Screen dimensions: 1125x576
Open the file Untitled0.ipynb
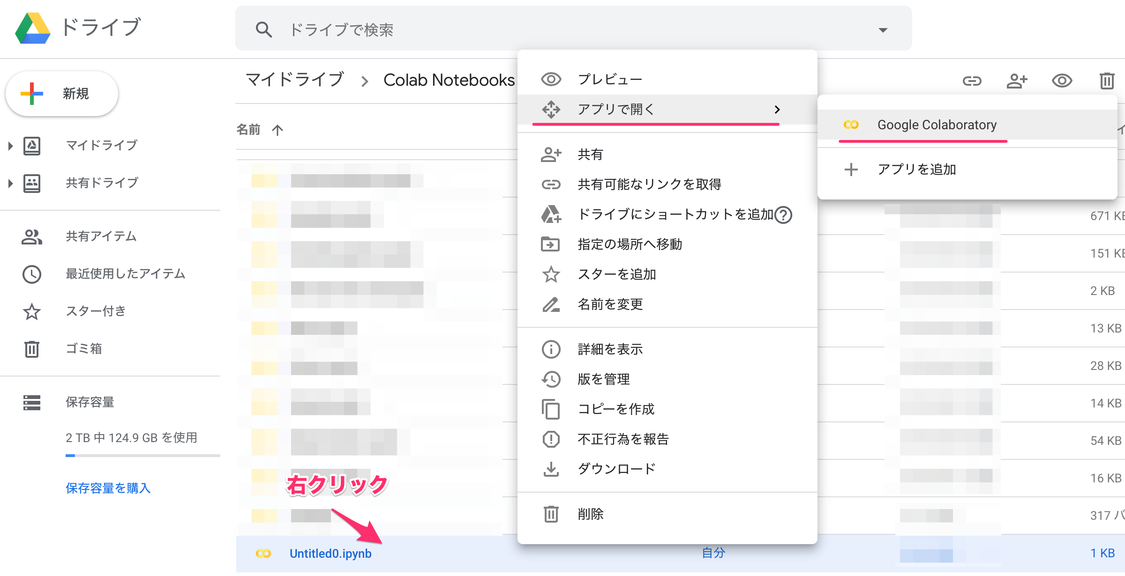click(x=330, y=553)
